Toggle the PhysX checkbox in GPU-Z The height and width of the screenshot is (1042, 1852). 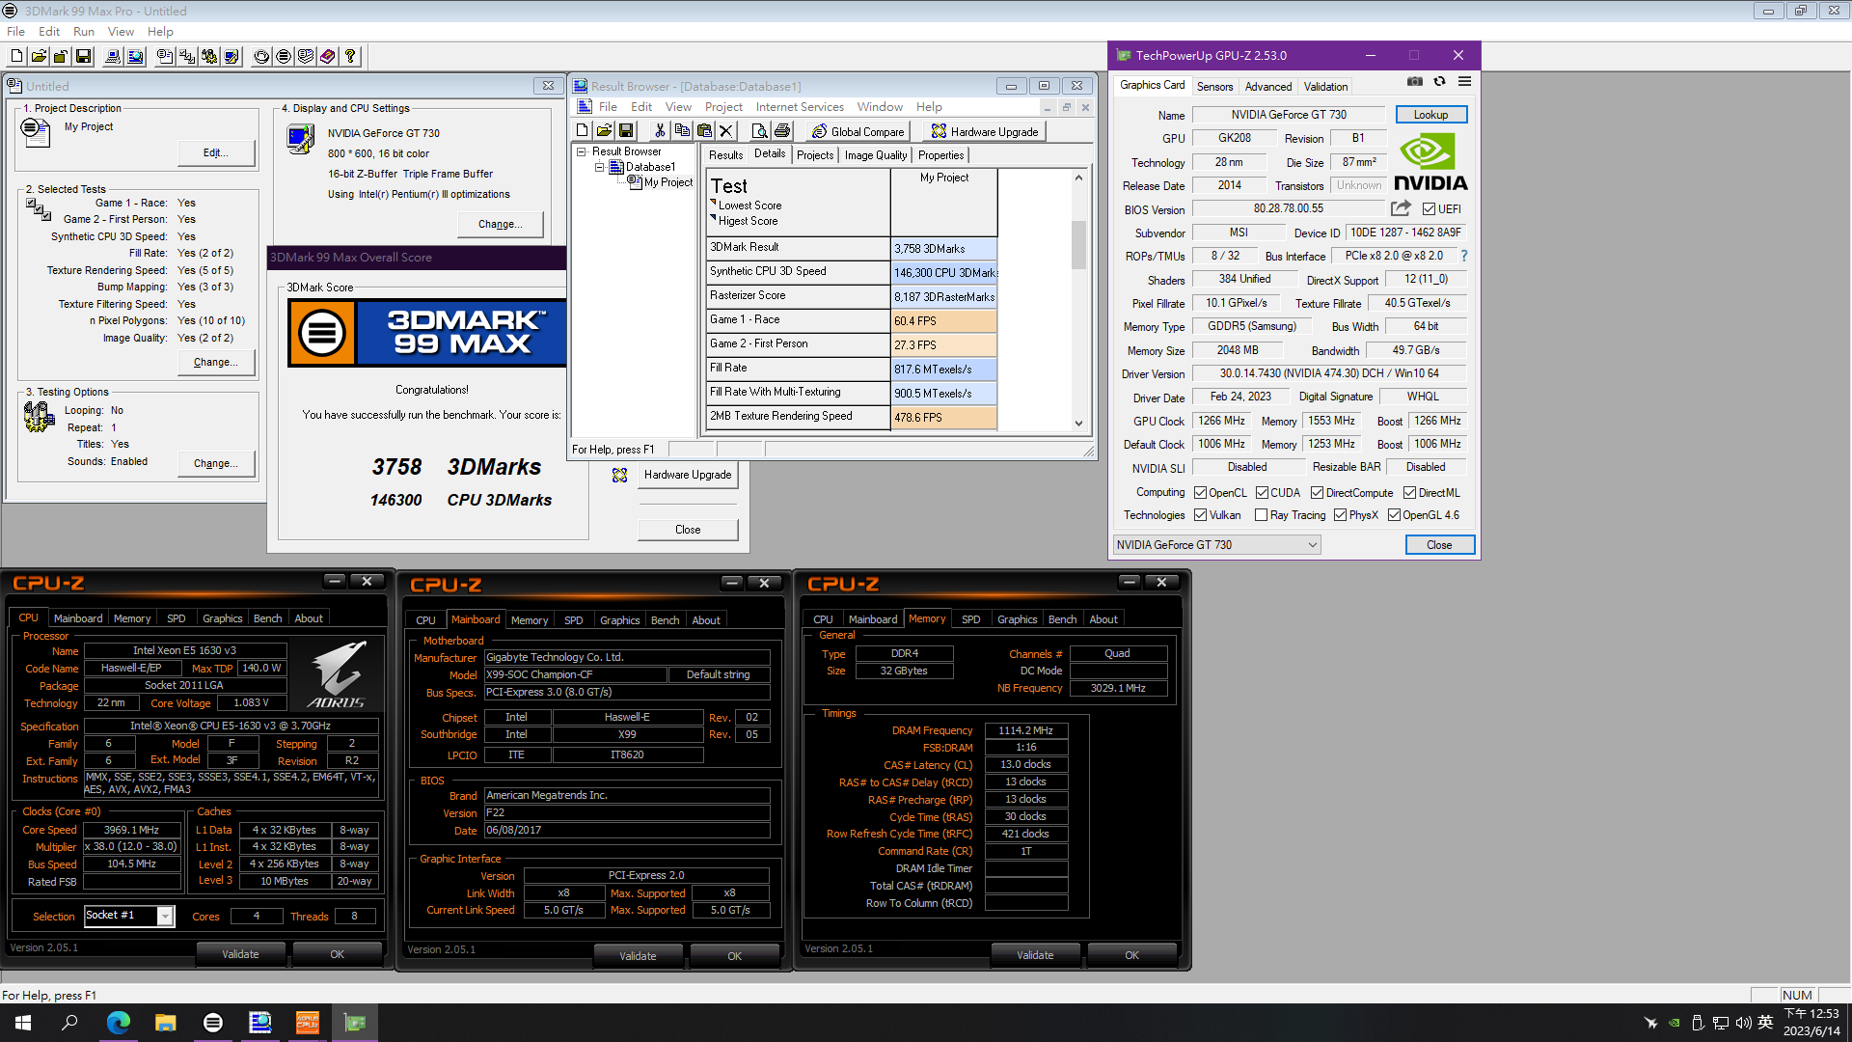1340,515
